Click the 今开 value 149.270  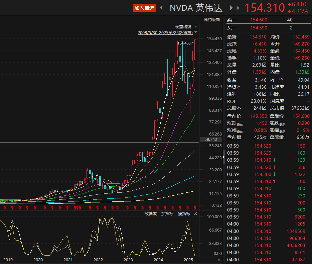click(301, 44)
